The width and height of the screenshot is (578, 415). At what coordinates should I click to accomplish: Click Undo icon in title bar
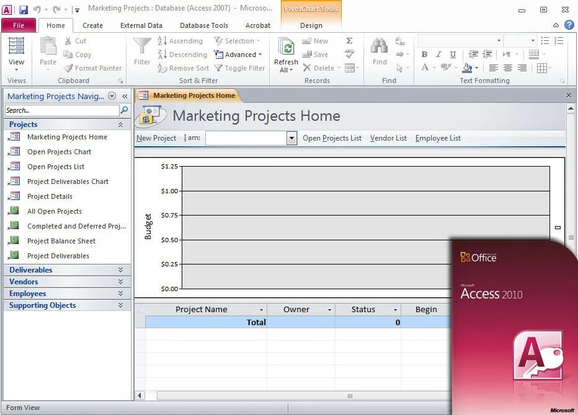(37, 9)
